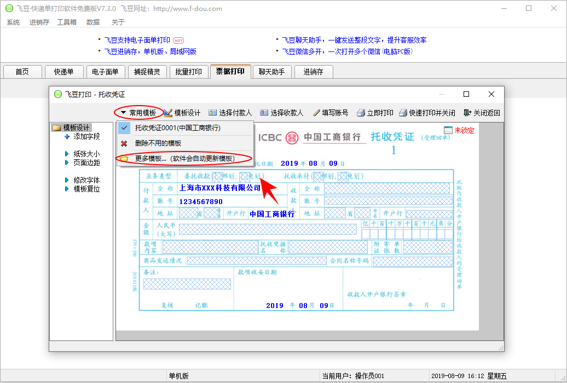
Task: Click the 托收承付 电划 checkbox
Action: coord(343,176)
